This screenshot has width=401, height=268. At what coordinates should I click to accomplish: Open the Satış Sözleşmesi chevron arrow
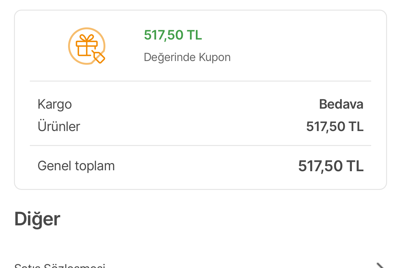click(380, 266)
